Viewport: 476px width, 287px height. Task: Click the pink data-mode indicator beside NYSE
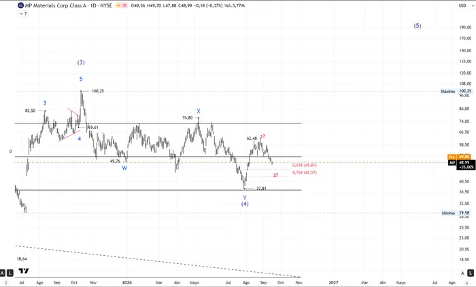coord(124,5)
